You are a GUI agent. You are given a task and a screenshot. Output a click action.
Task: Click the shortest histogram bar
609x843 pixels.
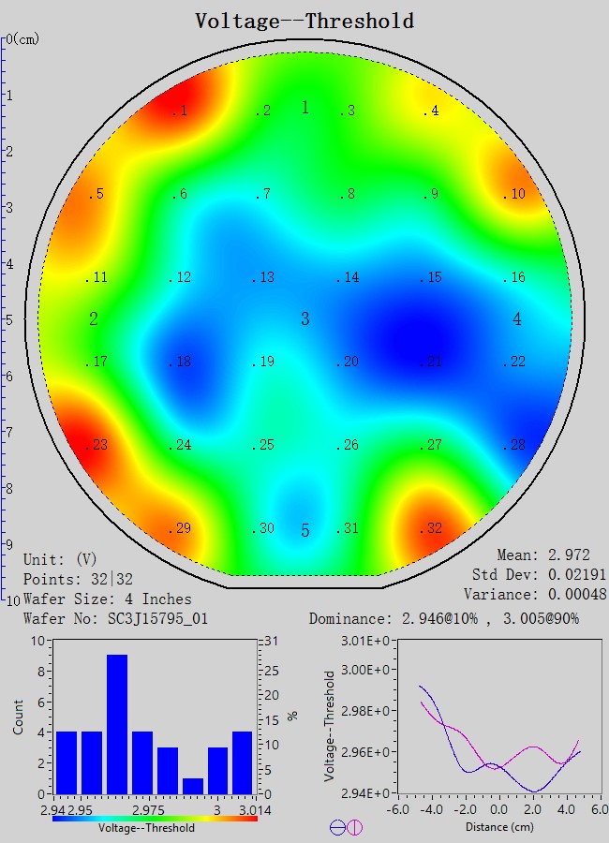[193, 785]
